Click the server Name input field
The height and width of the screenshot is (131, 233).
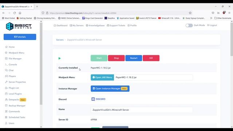[142, 110]
